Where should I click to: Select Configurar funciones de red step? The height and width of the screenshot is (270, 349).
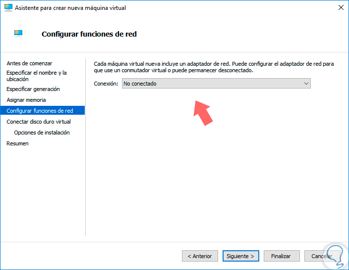43,111
